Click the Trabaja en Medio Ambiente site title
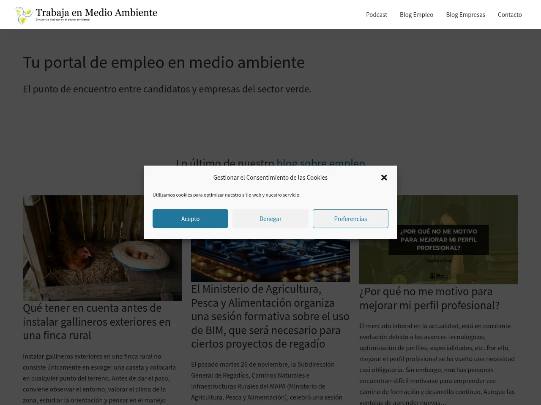This screenshot has height=405, width=541. pyautogui.click(x=96, y=13)
